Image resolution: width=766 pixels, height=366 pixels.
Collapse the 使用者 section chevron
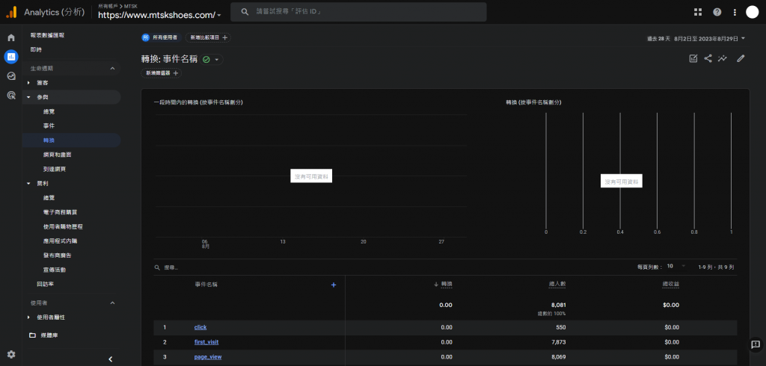coord(112,303)
